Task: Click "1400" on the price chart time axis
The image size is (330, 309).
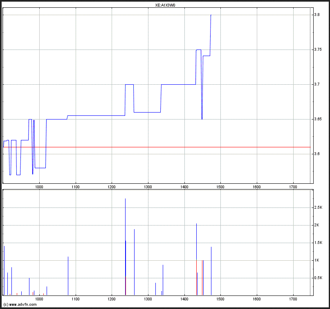Action: [x=184, y=187]
